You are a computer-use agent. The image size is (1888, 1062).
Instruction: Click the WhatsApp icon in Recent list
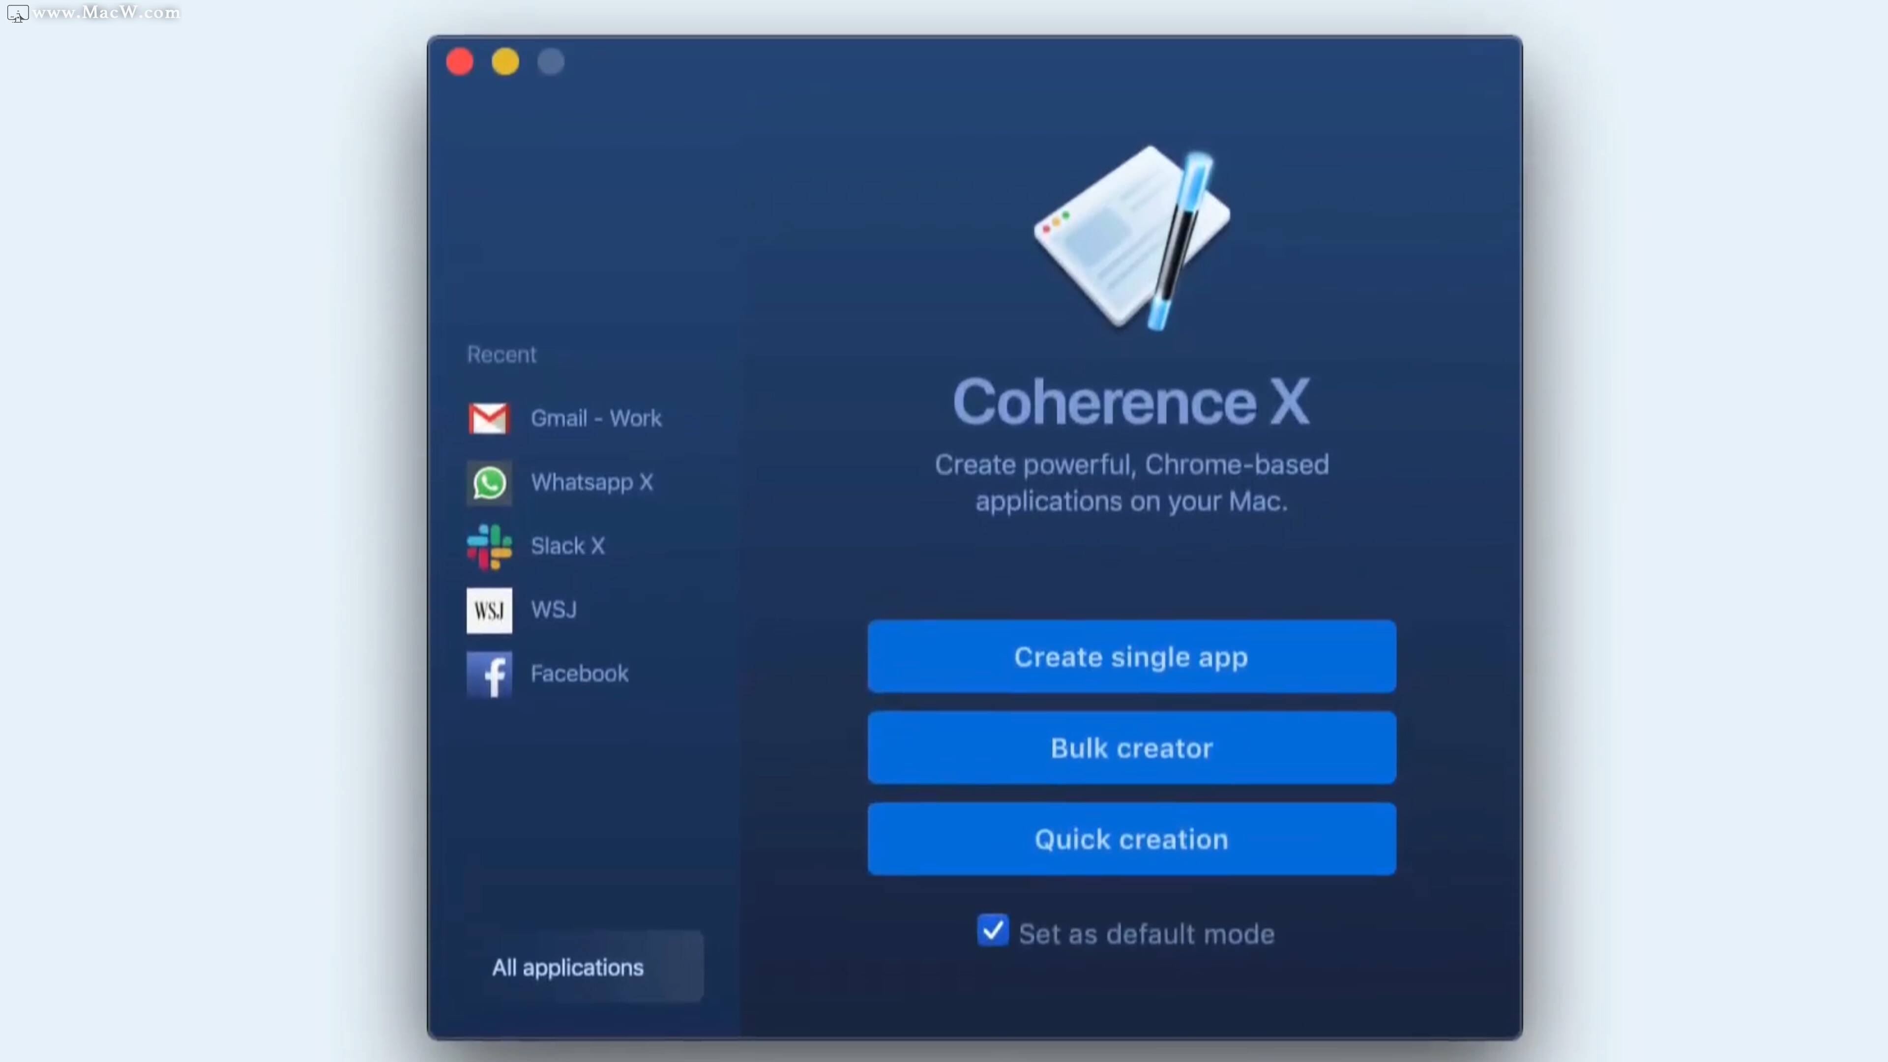pyautogui.click(x=489, y=482)
